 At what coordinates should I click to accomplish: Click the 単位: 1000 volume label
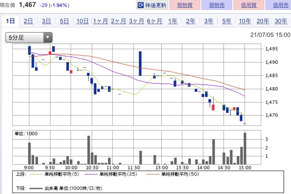click(26, 134)
